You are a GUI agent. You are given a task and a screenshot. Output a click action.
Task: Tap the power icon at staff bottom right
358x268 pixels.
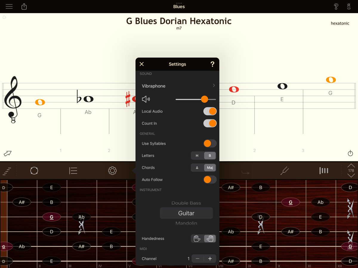pos(351,153)
